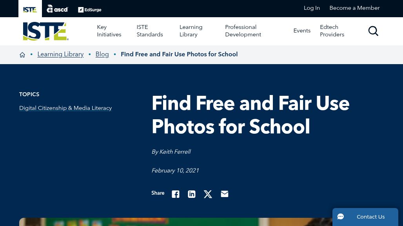Image resolution: width=403 pixels, height=226 pixels.
Task: Open Digital Citizenship & Media Literacy topic
Action: click(65, 108)
